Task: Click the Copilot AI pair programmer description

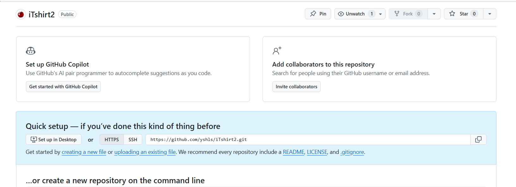Action: [x=119, y=73]
